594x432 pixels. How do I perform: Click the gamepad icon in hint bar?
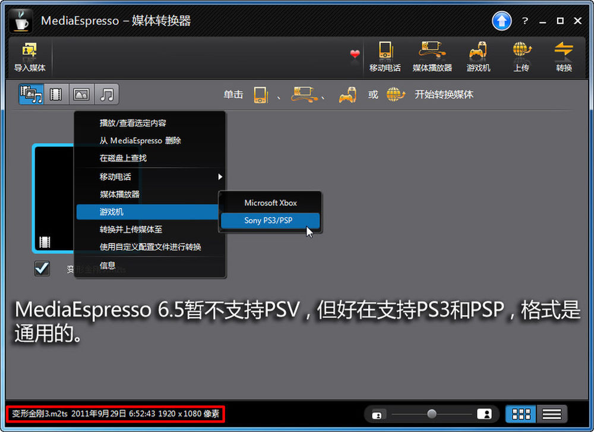(x=347, y=94)
